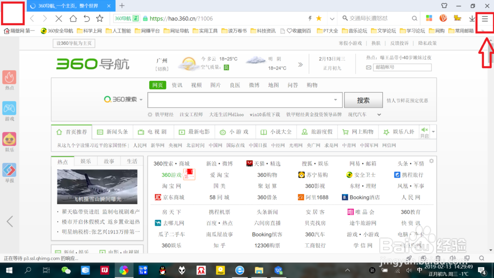Switch to the 小说大全 tab
The image size is (494, 278).
tap(276, 132)
